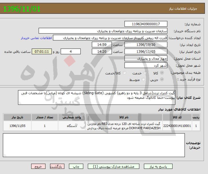Click the description area resize grip

click(x=20, y=103)
